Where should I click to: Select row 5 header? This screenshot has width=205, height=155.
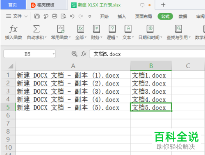click(x=8, y=107)
